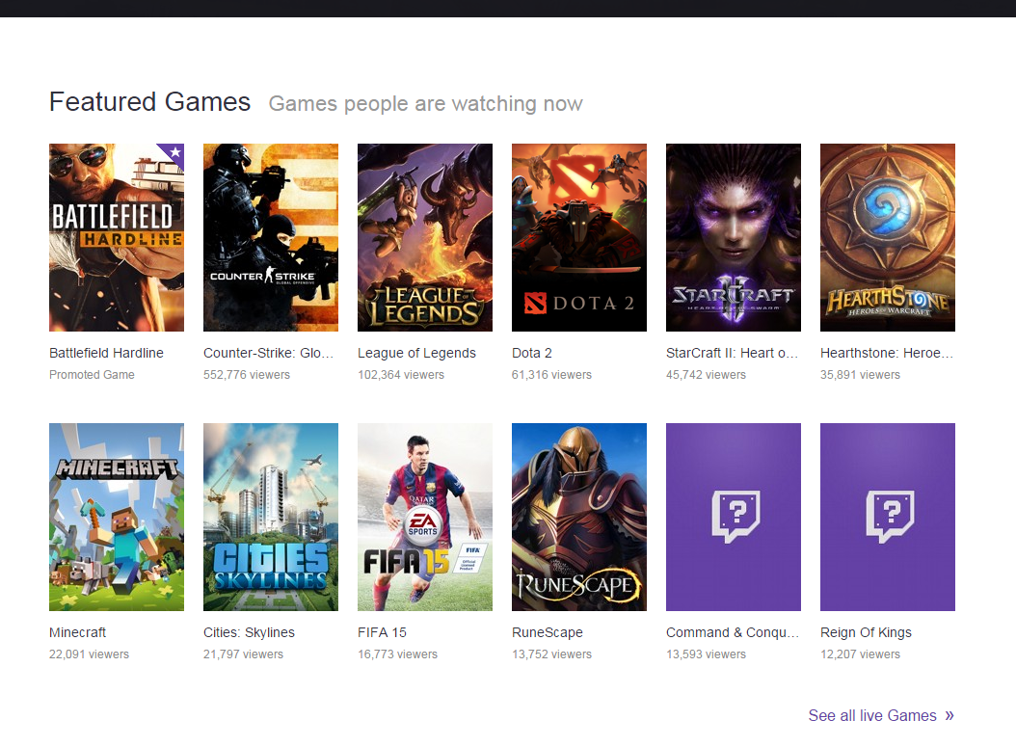1016x747 pixels.
Task: Open the FIFA 15 cover art
Action: [x=425, y=517]
